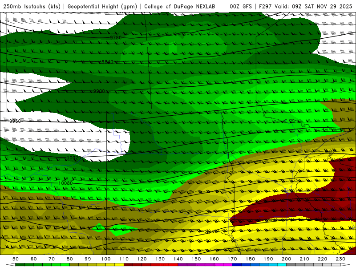Click the 200 value on the color scale
Viewport: 356px width, 267px height.
click(286, 259)
